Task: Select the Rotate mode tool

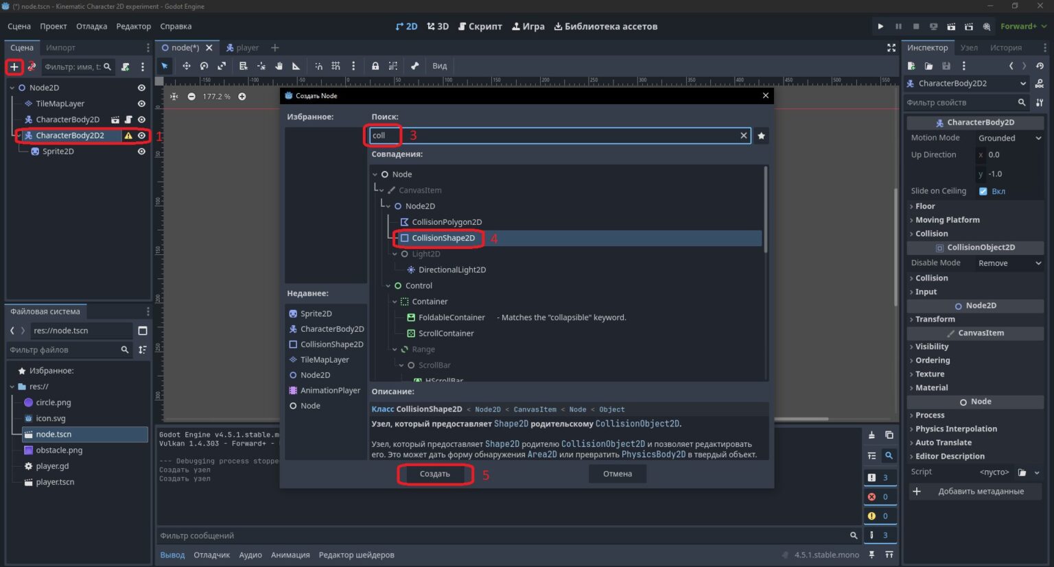Action: click(x=204, y=66)
